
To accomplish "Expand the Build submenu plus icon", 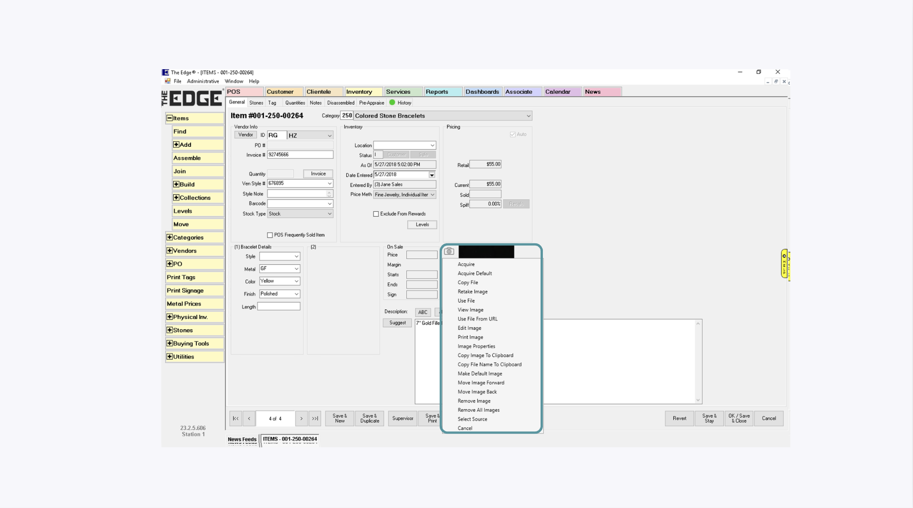I will [176, 184].
